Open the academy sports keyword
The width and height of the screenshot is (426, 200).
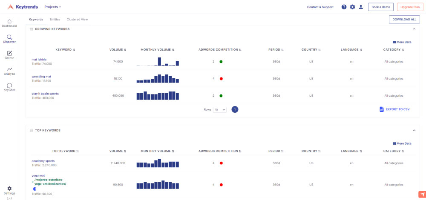43,161
